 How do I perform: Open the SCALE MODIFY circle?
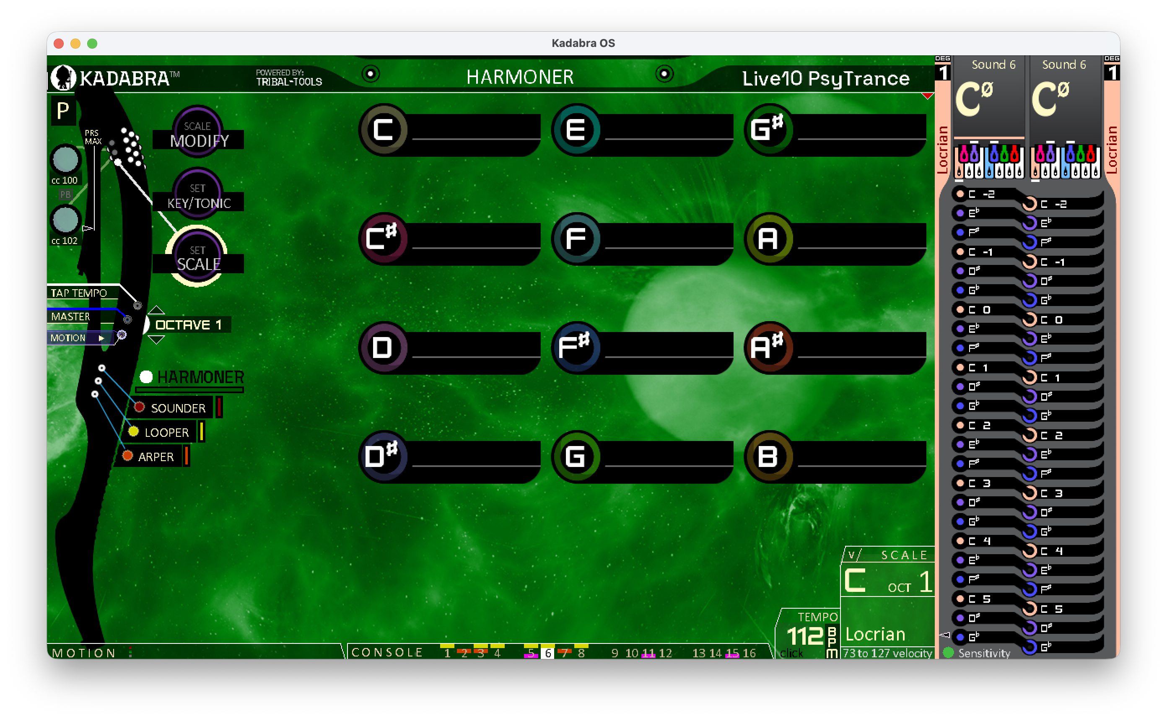(197, 131)
